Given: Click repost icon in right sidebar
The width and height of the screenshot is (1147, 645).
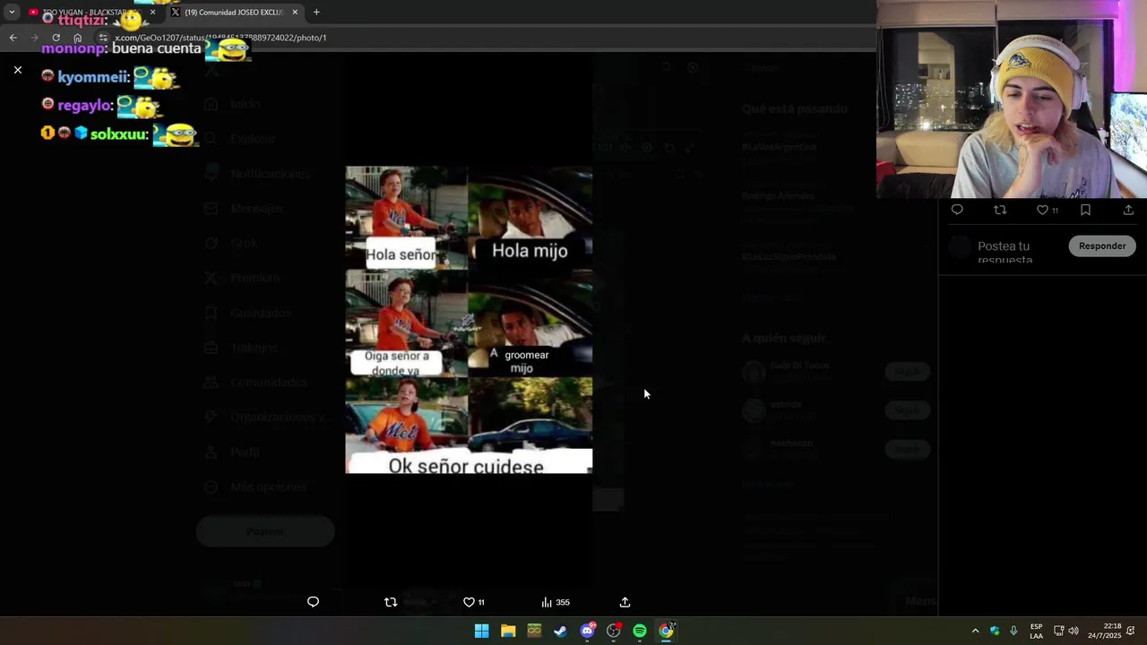Looking at the screenshot, I should pos(1000,210).
